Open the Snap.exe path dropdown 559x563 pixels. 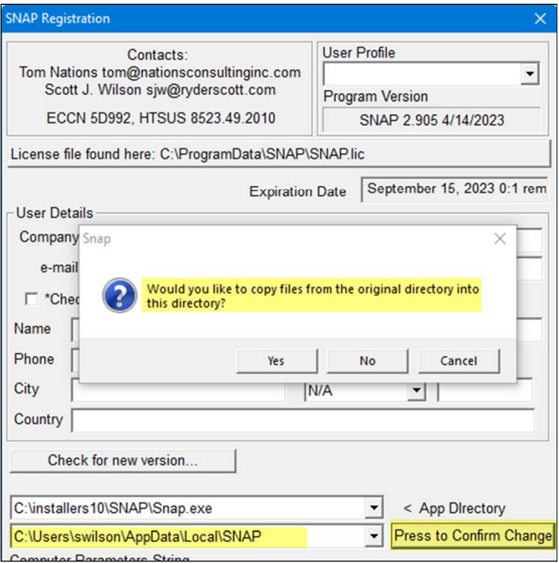(x=372, y=509)
